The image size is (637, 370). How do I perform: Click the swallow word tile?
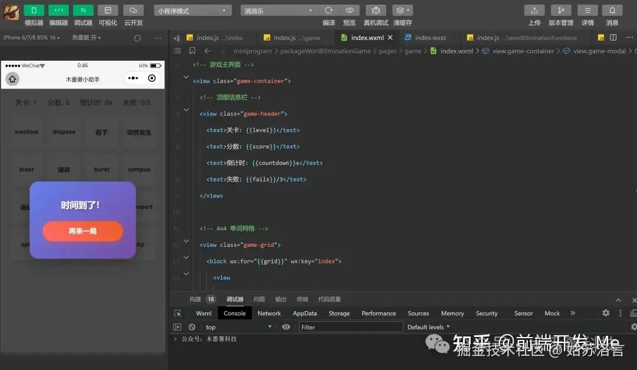[27, 132]
